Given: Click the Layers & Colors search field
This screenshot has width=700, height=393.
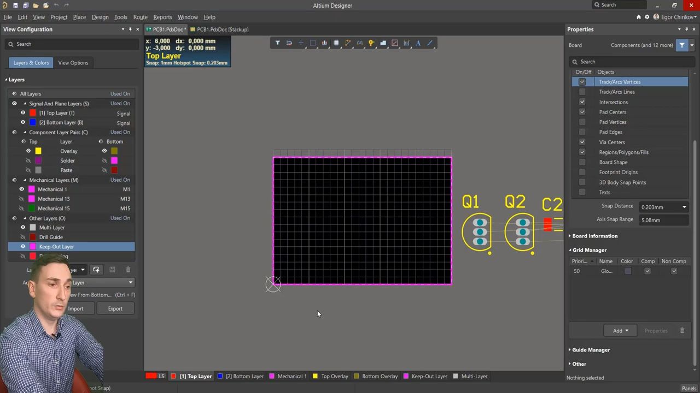Looking at the screenshot, I should coord(71,44).
